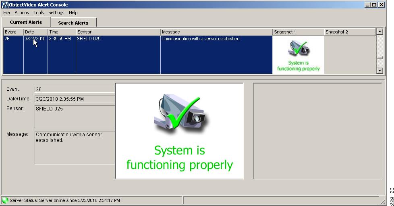Image resolution: width=394 pixels, height=206 pixels.
Task: Open the File menu
Action: [x=6, y=12]
